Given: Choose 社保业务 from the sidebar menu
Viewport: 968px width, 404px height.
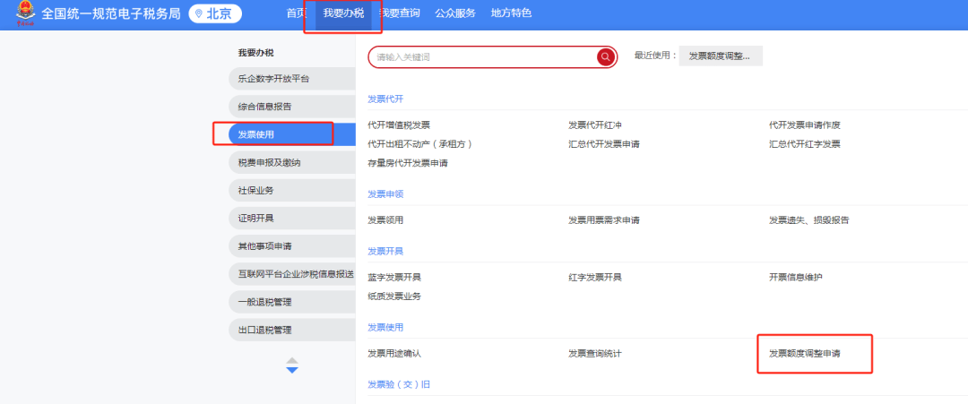Looking at the screenshot, I should (x=256, y=190).
